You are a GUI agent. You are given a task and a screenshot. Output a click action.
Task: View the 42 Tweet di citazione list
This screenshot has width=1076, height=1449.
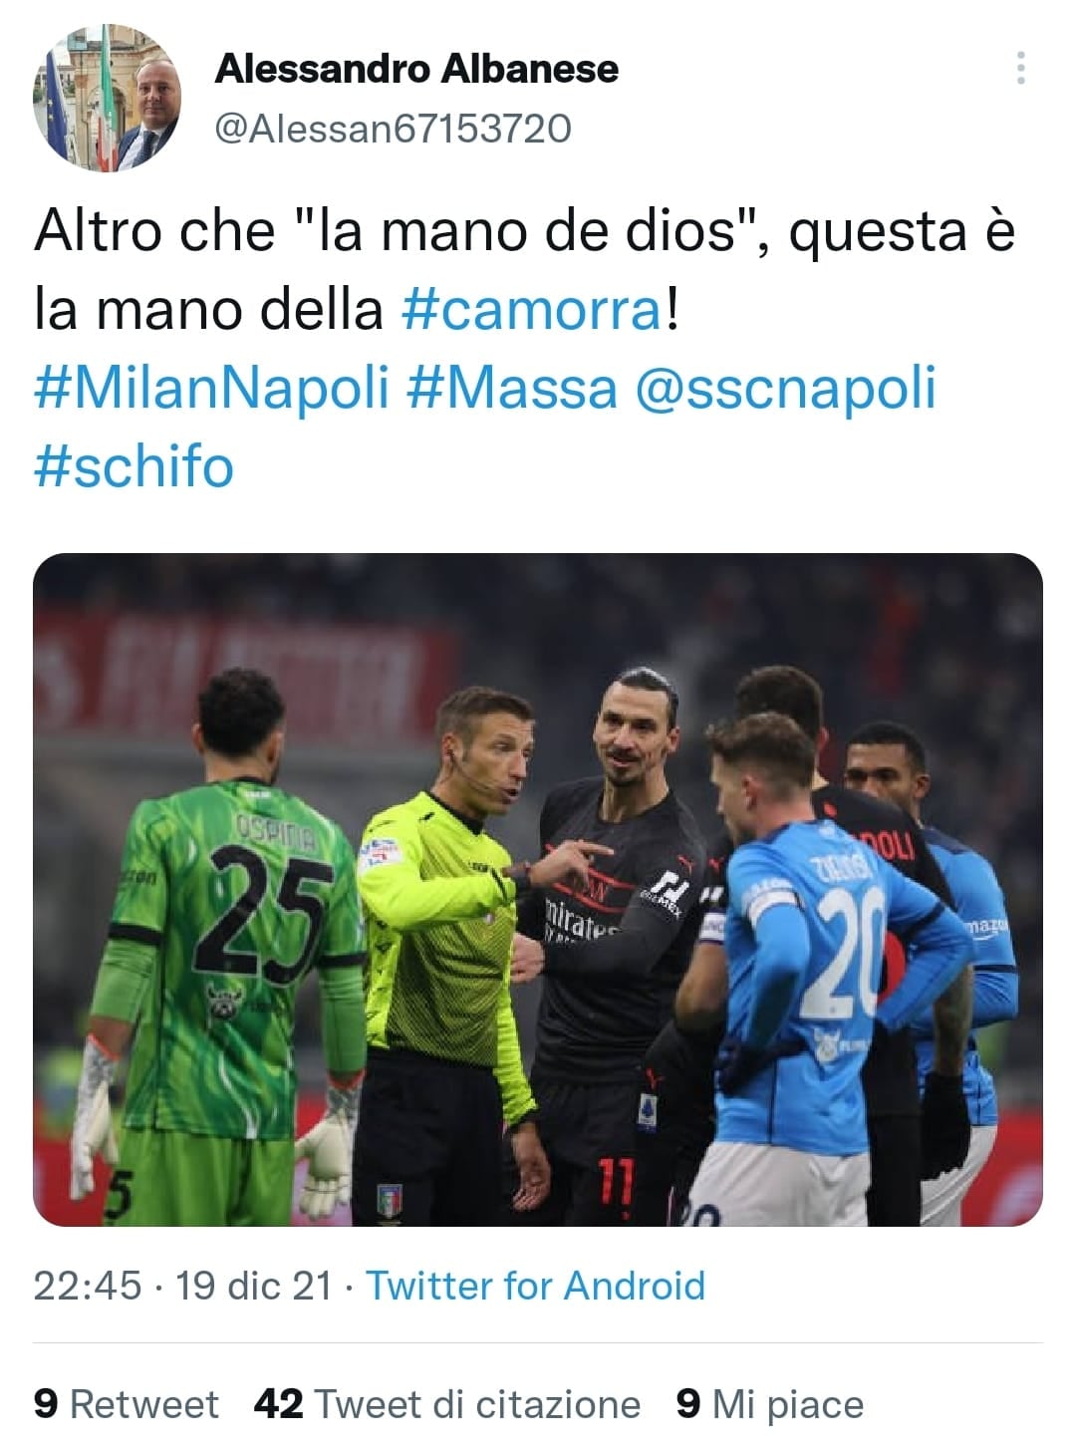click(x=447, y=1404)
